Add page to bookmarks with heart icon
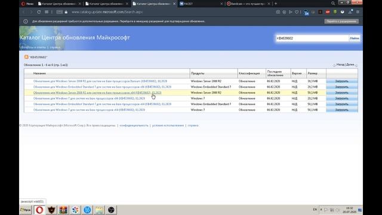 click(x=297, y=12)
